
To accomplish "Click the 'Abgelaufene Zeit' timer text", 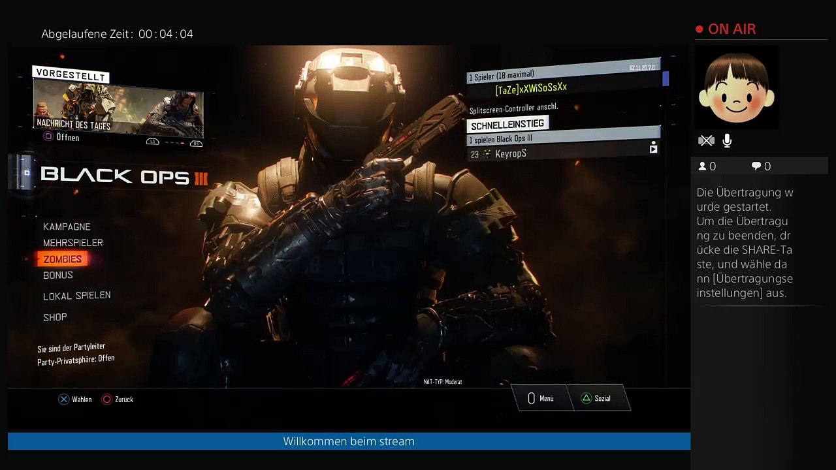I will [118, 34].
